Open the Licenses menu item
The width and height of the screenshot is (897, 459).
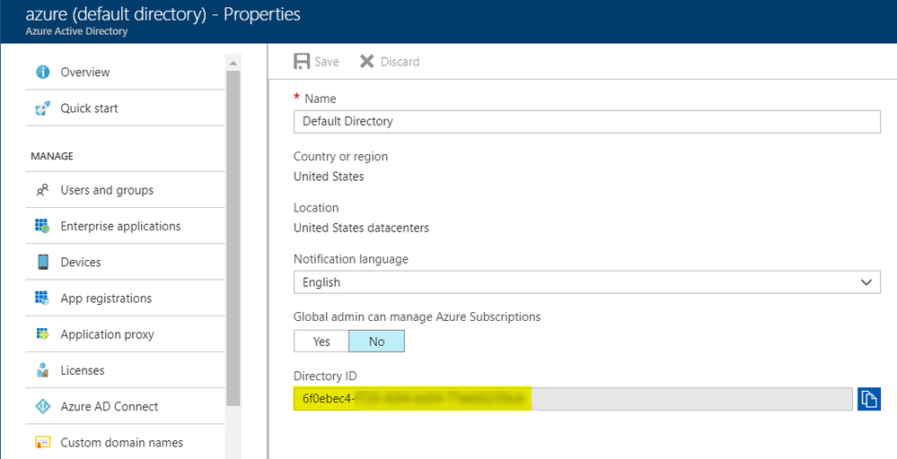83,370
